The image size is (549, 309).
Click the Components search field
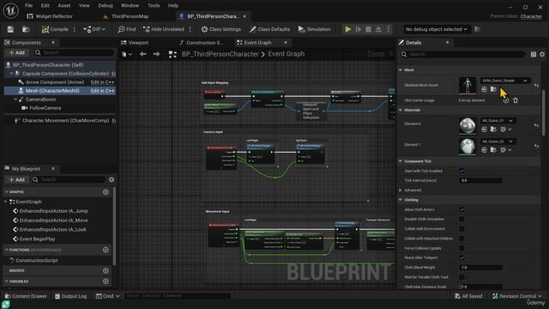pos(75,52)
